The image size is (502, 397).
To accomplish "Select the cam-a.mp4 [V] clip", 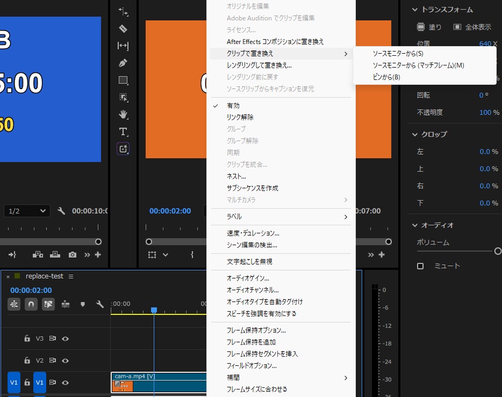I will coord(159,383).
